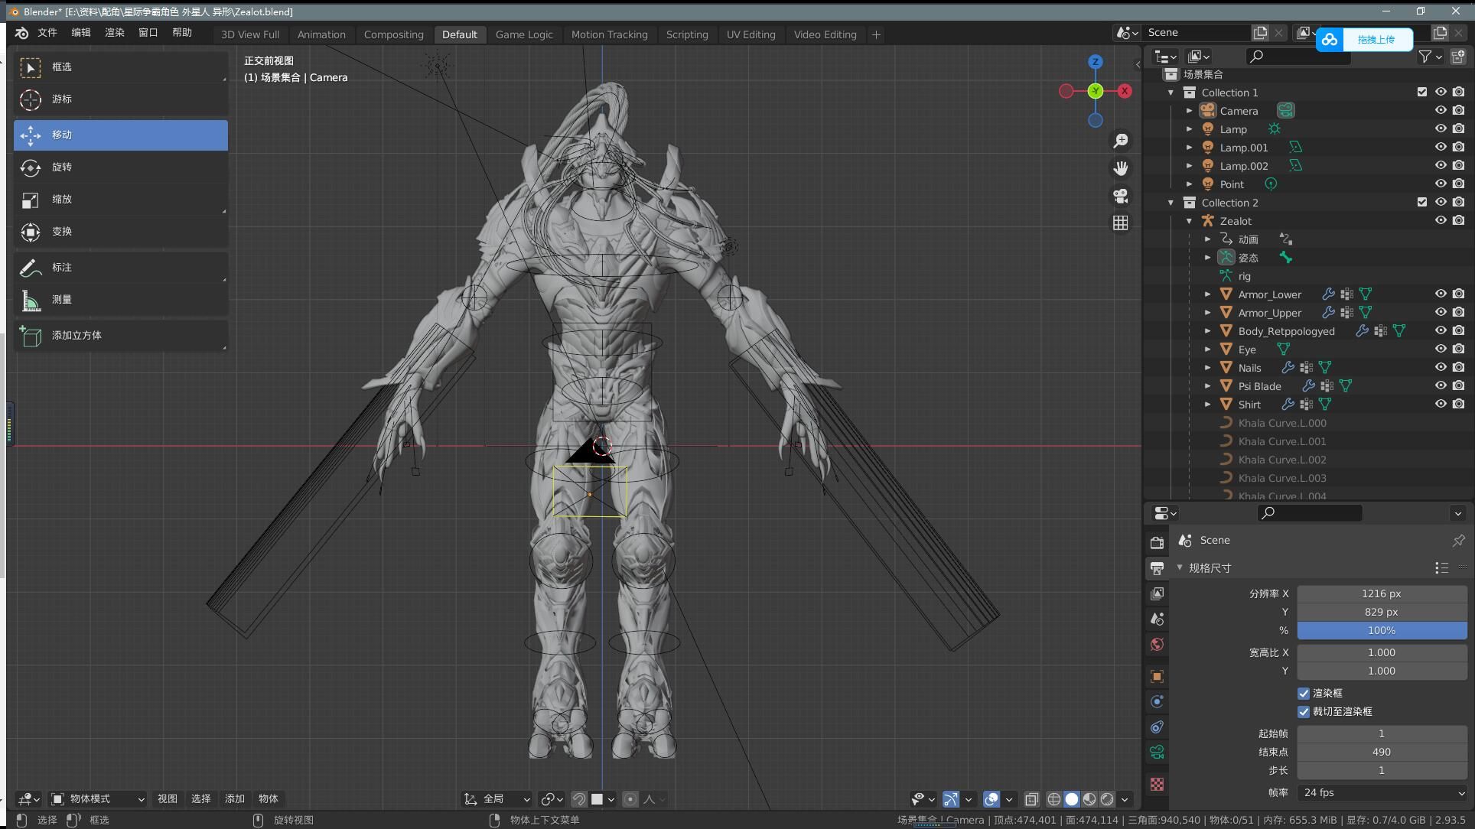
Task: Open the 物体模式 object mode dropdown
Action: coord(98,798)
